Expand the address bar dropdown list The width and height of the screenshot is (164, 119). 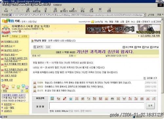pos(145,15)
